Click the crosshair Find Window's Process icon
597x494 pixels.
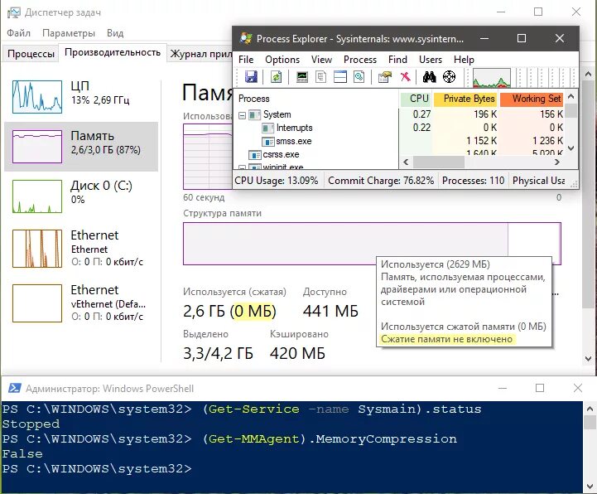click(x=450, y=77)
